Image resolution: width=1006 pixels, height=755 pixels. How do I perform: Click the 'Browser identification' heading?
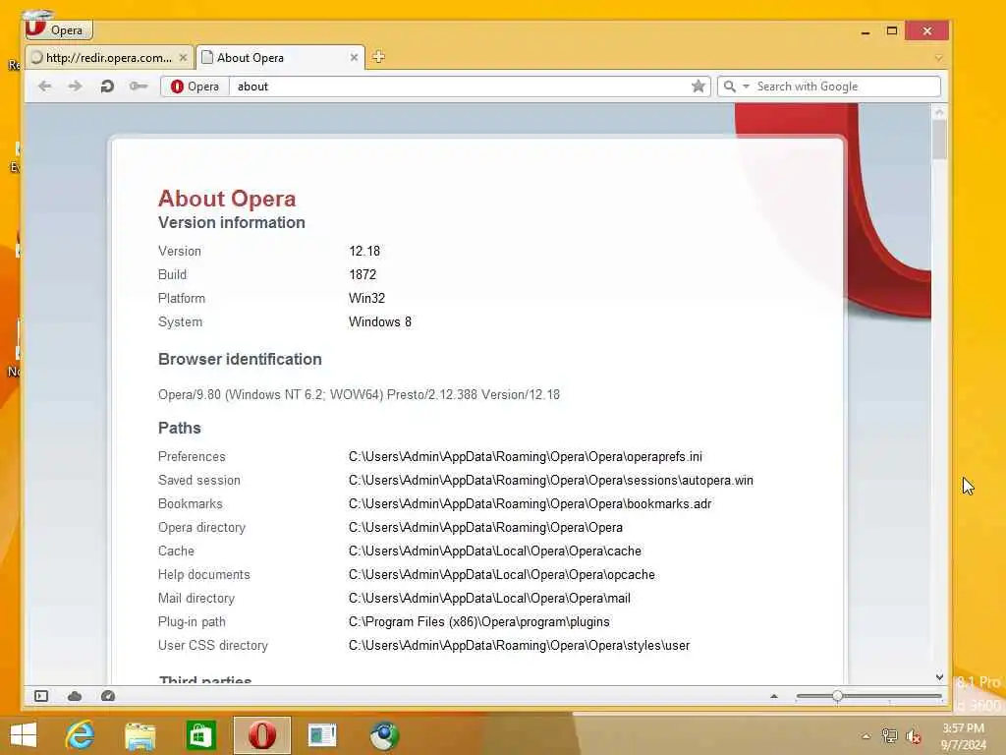point(240,360)
